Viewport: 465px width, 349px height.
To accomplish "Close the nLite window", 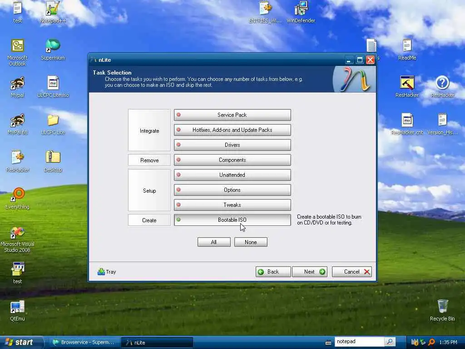I will [371, 60].
